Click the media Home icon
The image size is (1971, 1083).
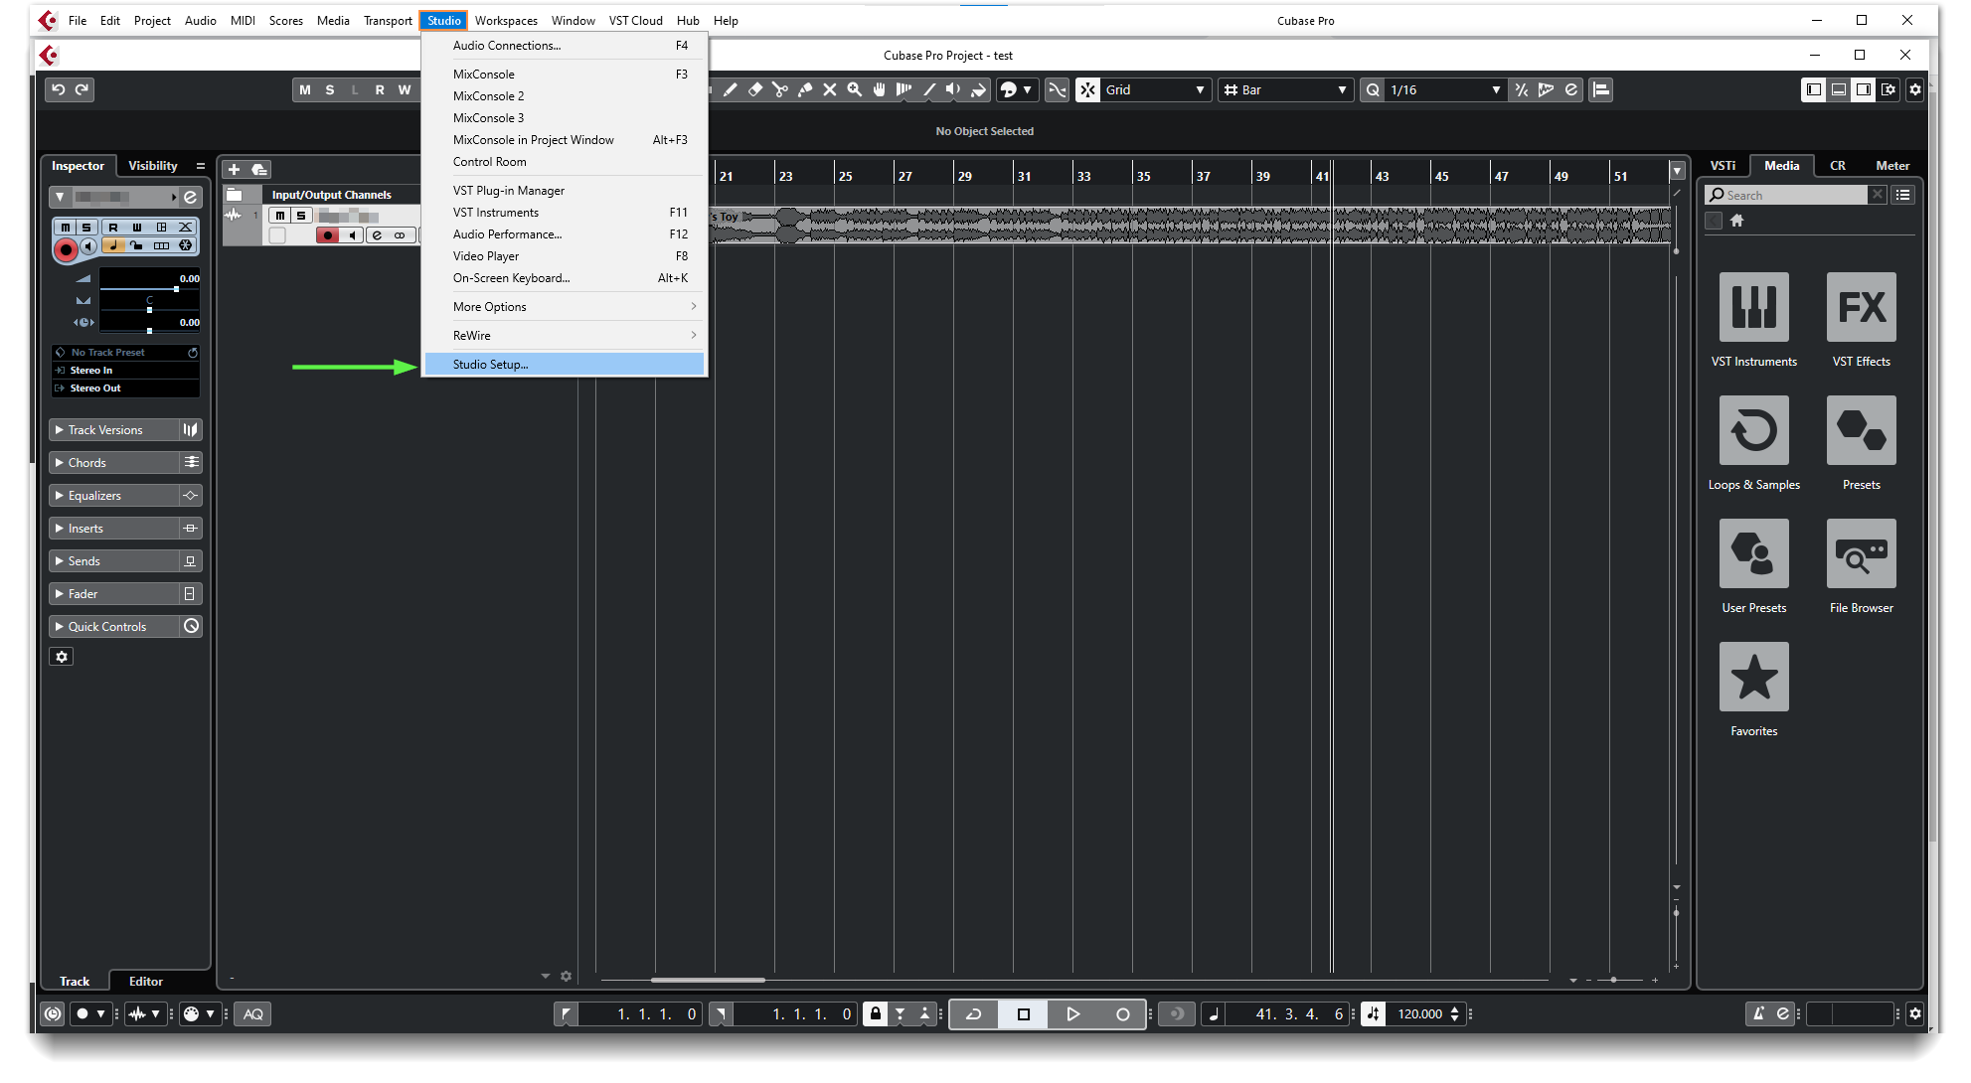pos(1737,221)
